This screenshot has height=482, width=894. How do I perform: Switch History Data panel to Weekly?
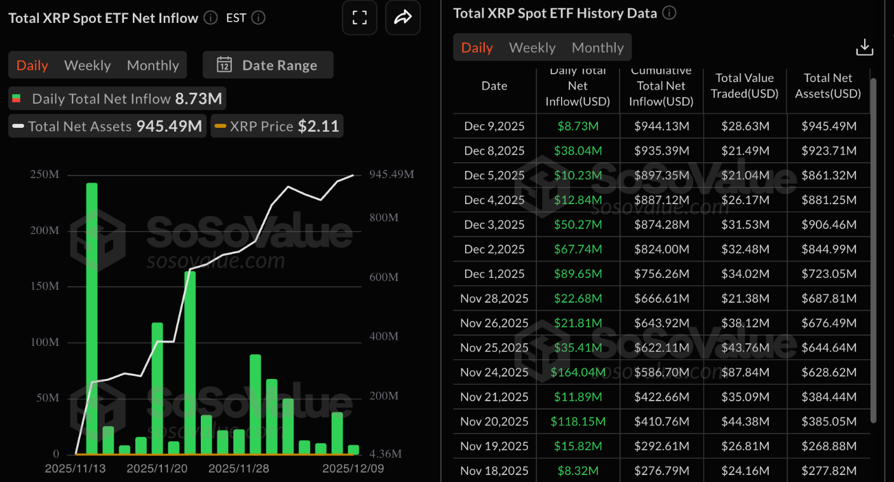pos(532,47)
